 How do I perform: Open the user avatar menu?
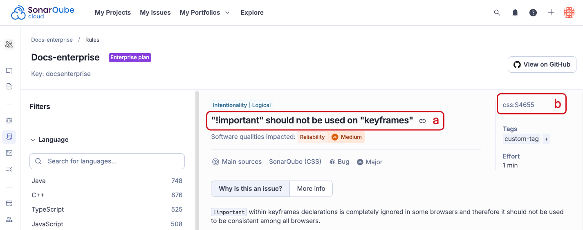point(569,13)
